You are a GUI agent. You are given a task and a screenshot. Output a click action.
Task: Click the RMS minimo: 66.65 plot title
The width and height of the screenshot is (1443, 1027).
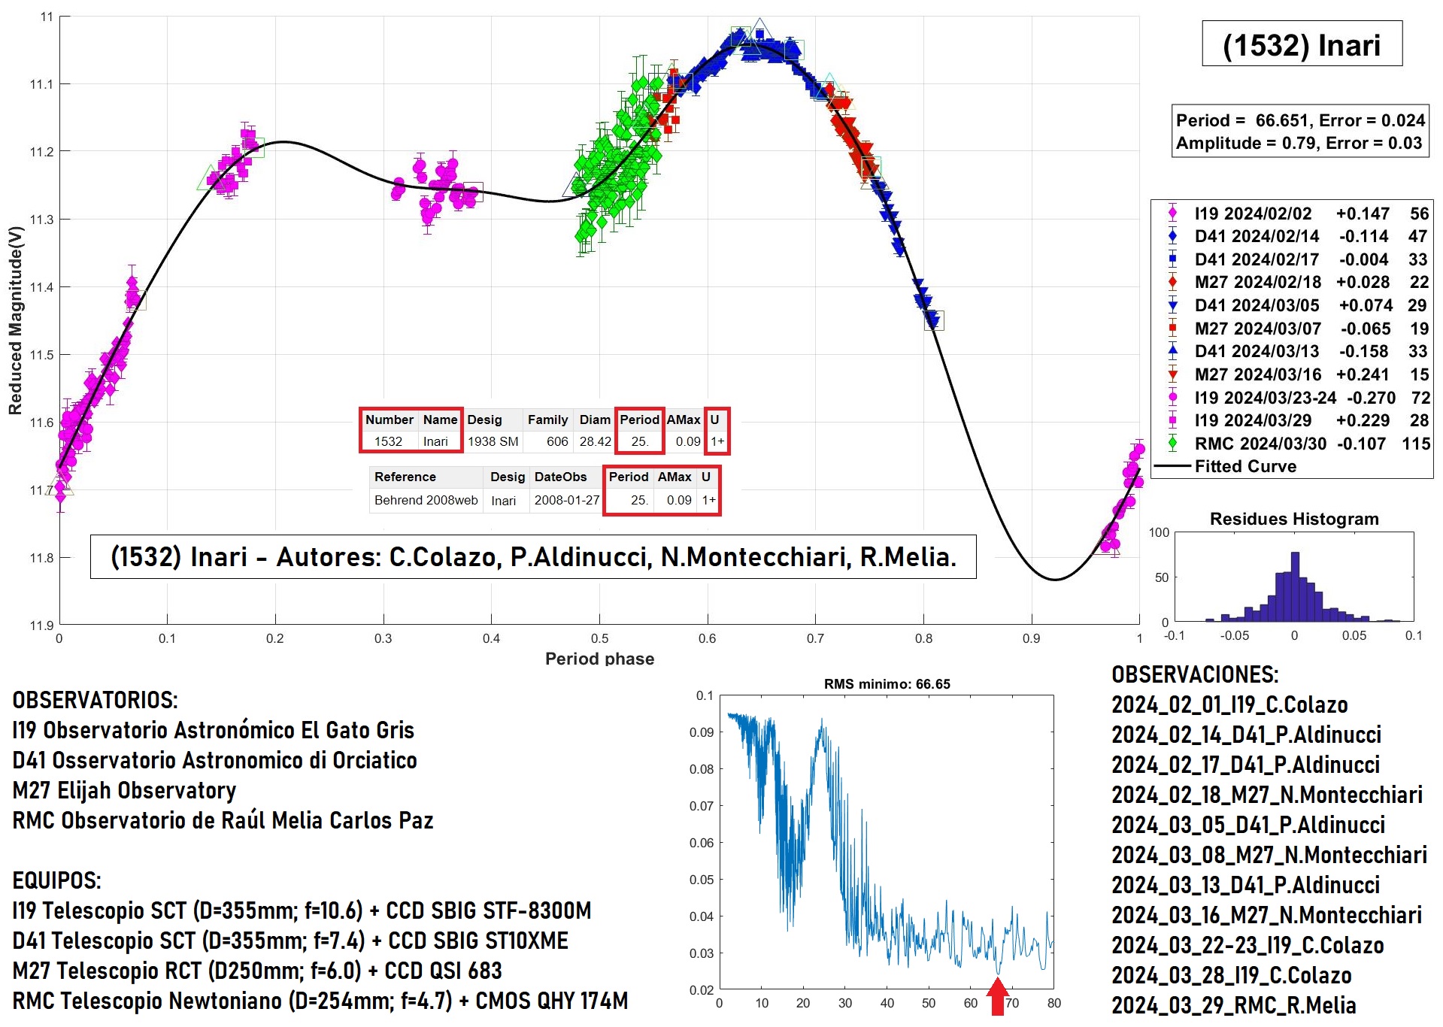point(887,684)
